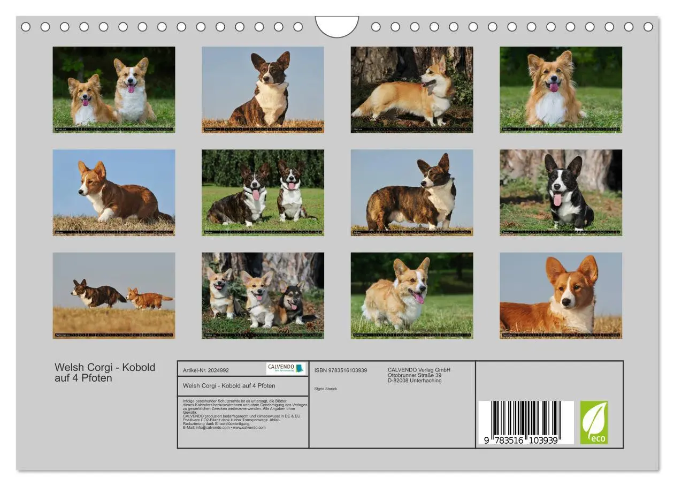Click the author name 'Sigrid Starick'

coord(326,389)
